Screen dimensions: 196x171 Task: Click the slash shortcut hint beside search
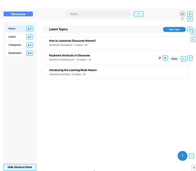[x=138, y=14]
